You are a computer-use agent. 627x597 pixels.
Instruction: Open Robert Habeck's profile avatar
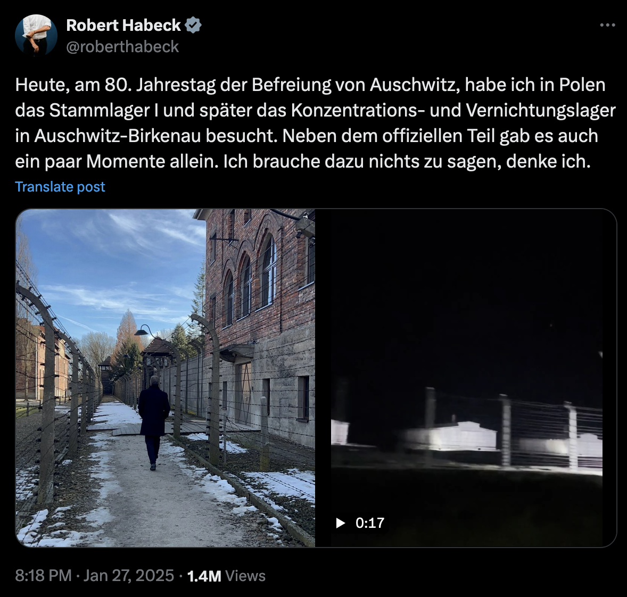(36, 36)
